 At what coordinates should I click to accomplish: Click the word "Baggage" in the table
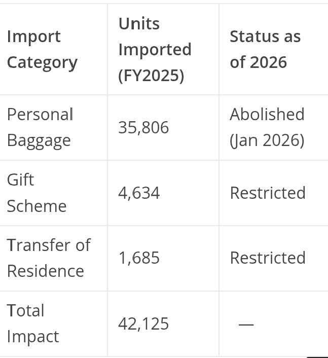39,140
